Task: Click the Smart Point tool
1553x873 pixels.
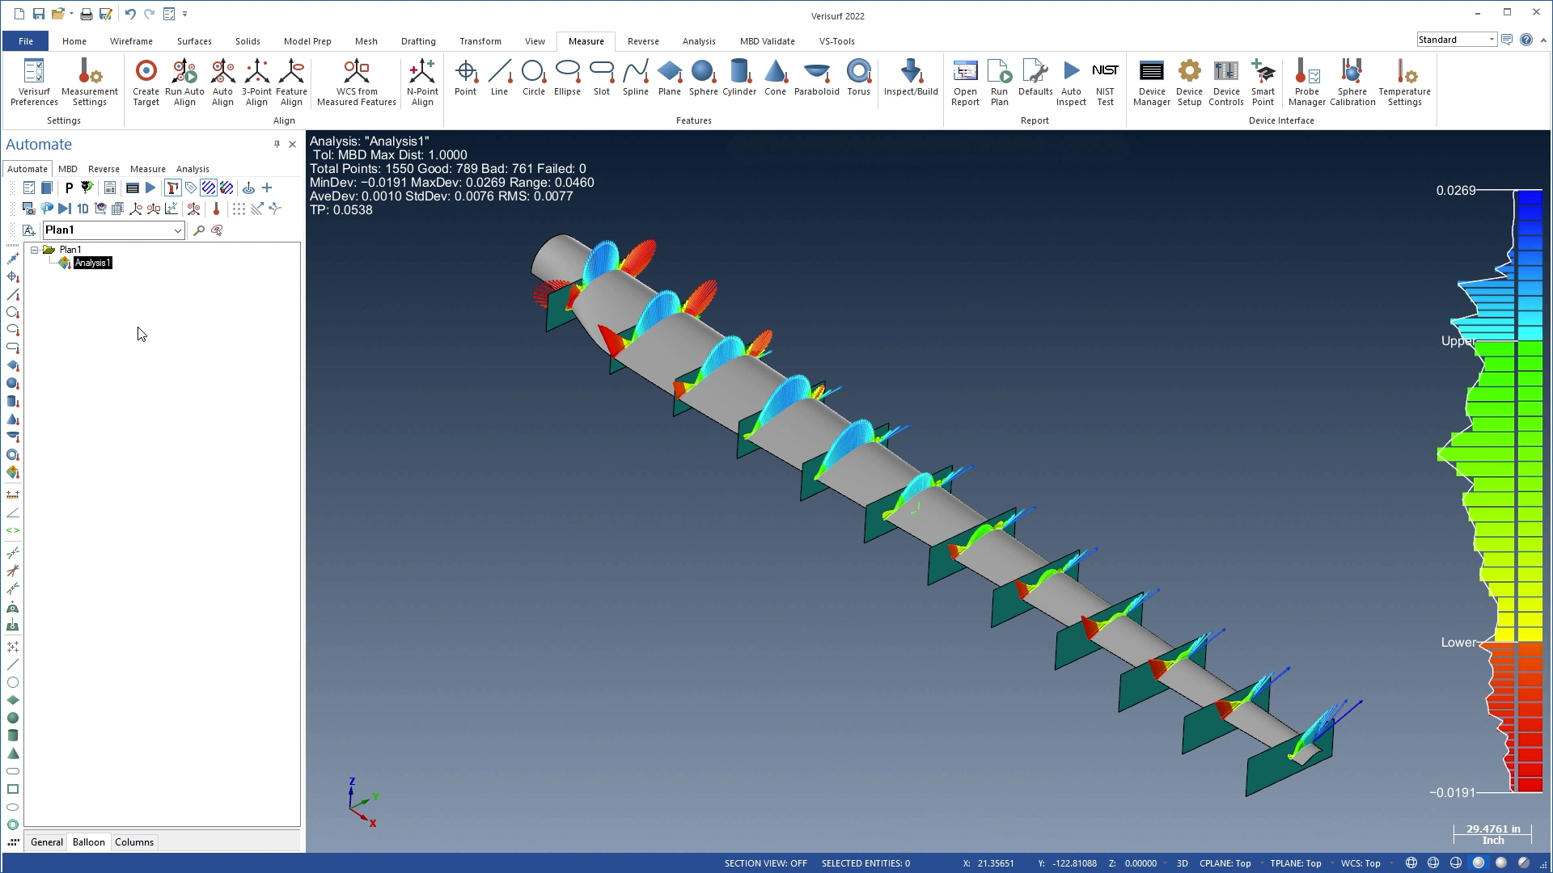Action: 1263,82
